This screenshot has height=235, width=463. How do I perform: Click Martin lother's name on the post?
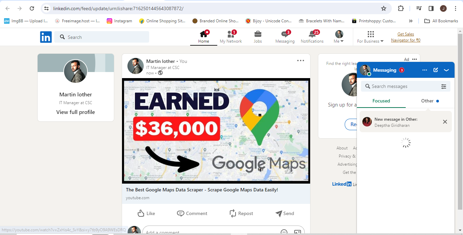coord(161,61)
